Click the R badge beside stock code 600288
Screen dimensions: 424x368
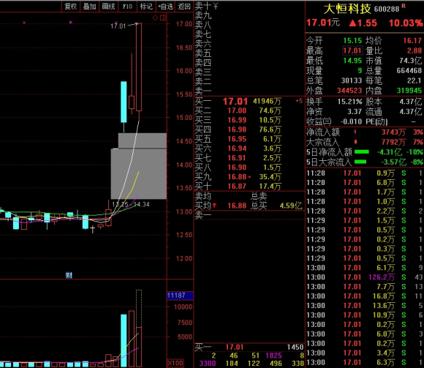coord(404,6)
